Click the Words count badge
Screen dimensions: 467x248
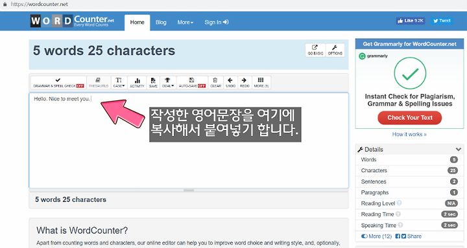(x=453, y=160)
